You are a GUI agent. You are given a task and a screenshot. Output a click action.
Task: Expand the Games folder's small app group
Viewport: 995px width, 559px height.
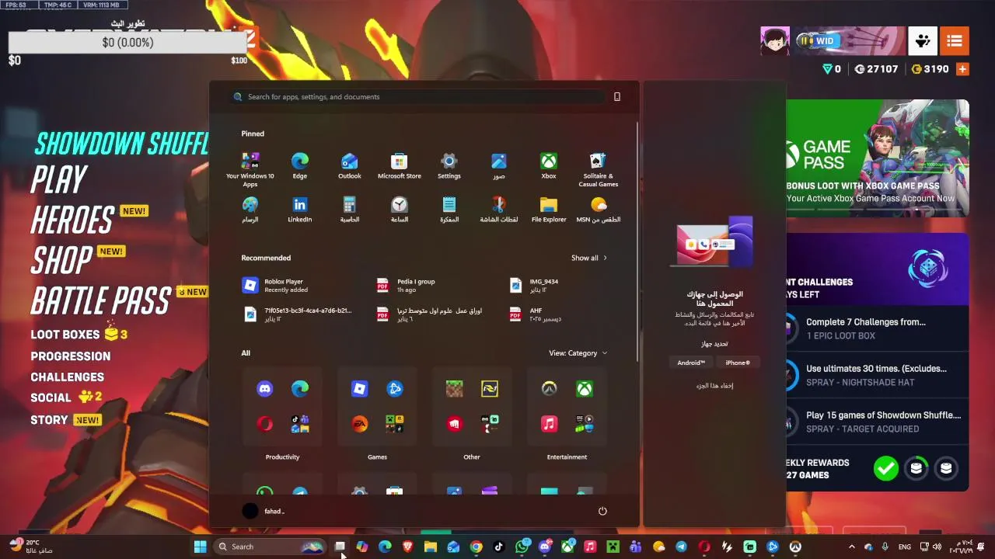pyautogui.click(x=395, y=424)
